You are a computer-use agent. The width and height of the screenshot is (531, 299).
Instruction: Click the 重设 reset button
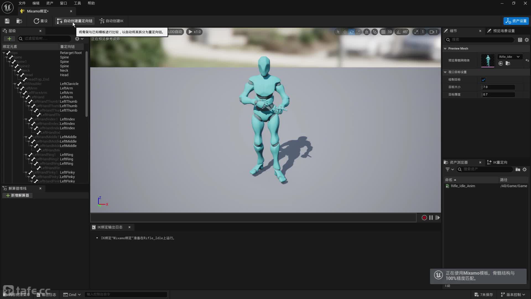[x=41, y=21]
